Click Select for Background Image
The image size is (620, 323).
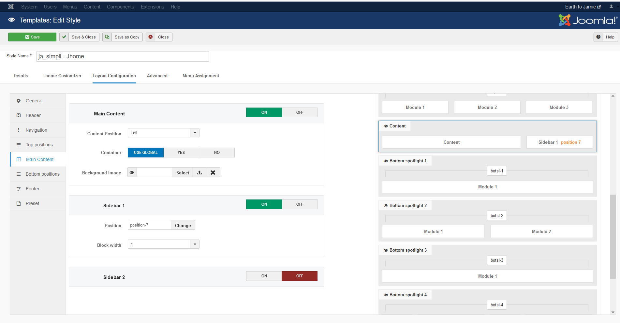coord(183,172)
